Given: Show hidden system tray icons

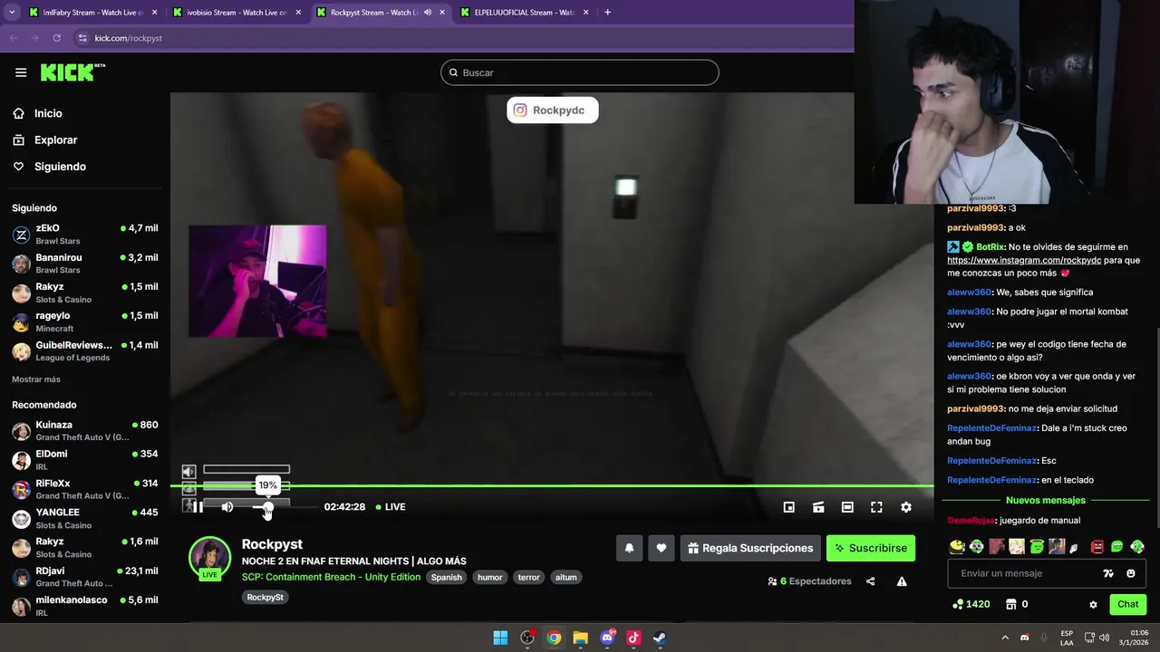Looking at the screenshot, I should coord(1004,638).
